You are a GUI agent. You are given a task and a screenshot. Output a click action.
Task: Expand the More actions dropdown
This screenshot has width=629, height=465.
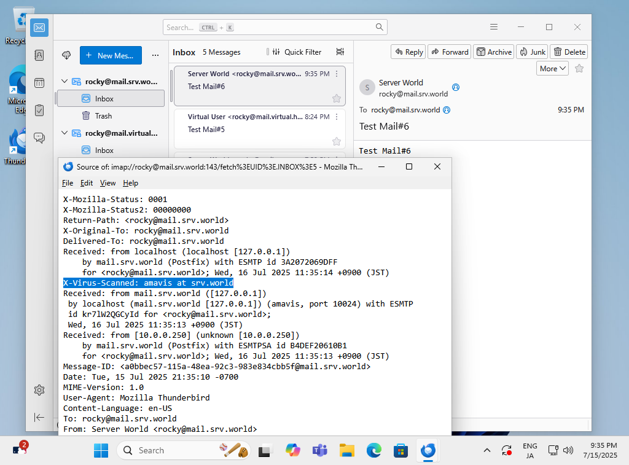tap(552, 69)
